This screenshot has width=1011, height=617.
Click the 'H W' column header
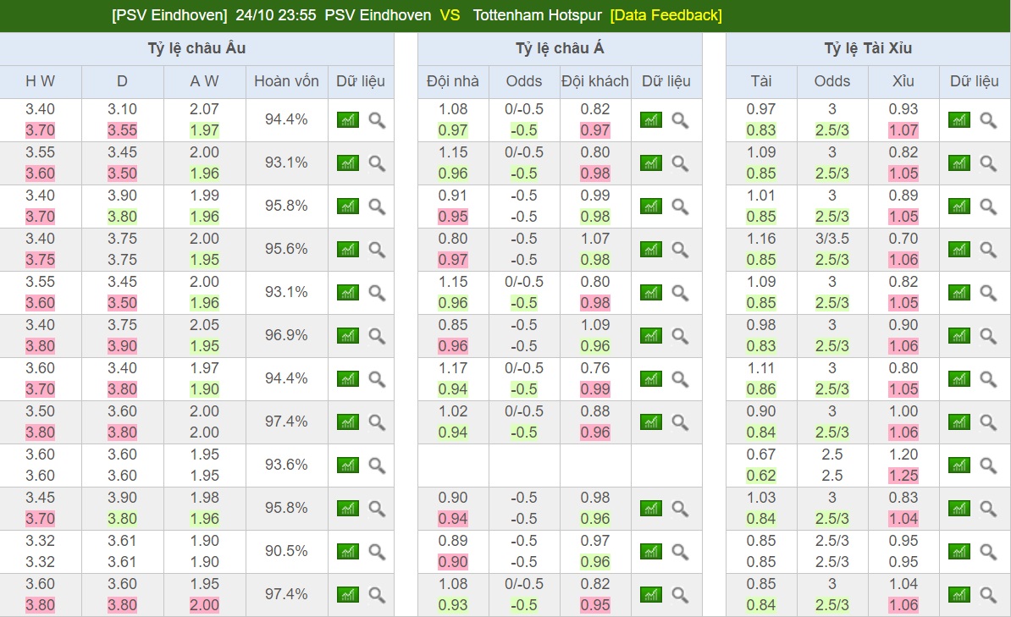40,81
